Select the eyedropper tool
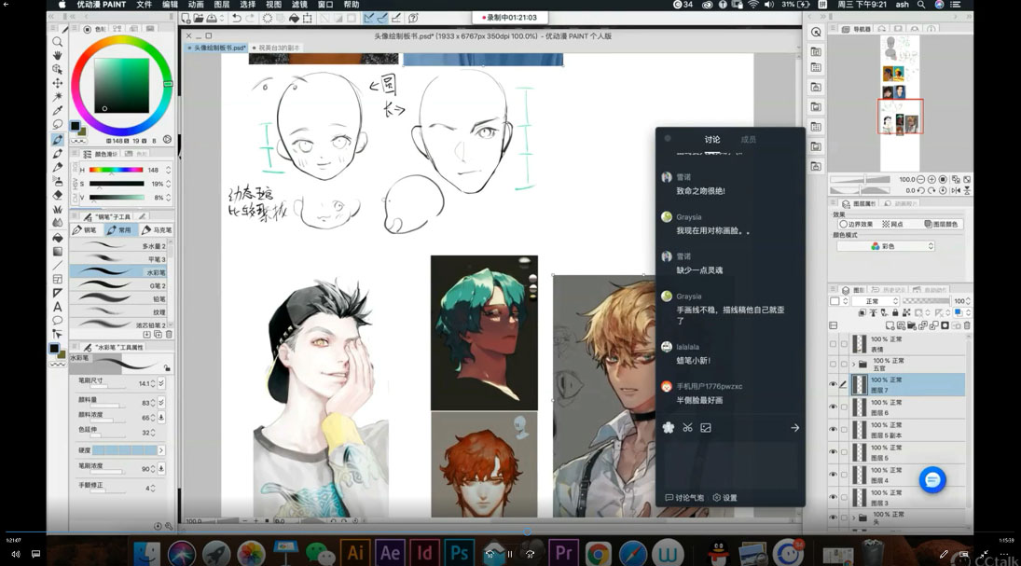The image size is (1021, 566). (57, 110)
